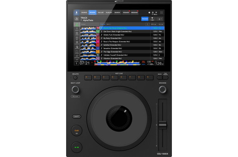
Task: Select the Folder category icon in sidebar
Action: coord(77,52)
